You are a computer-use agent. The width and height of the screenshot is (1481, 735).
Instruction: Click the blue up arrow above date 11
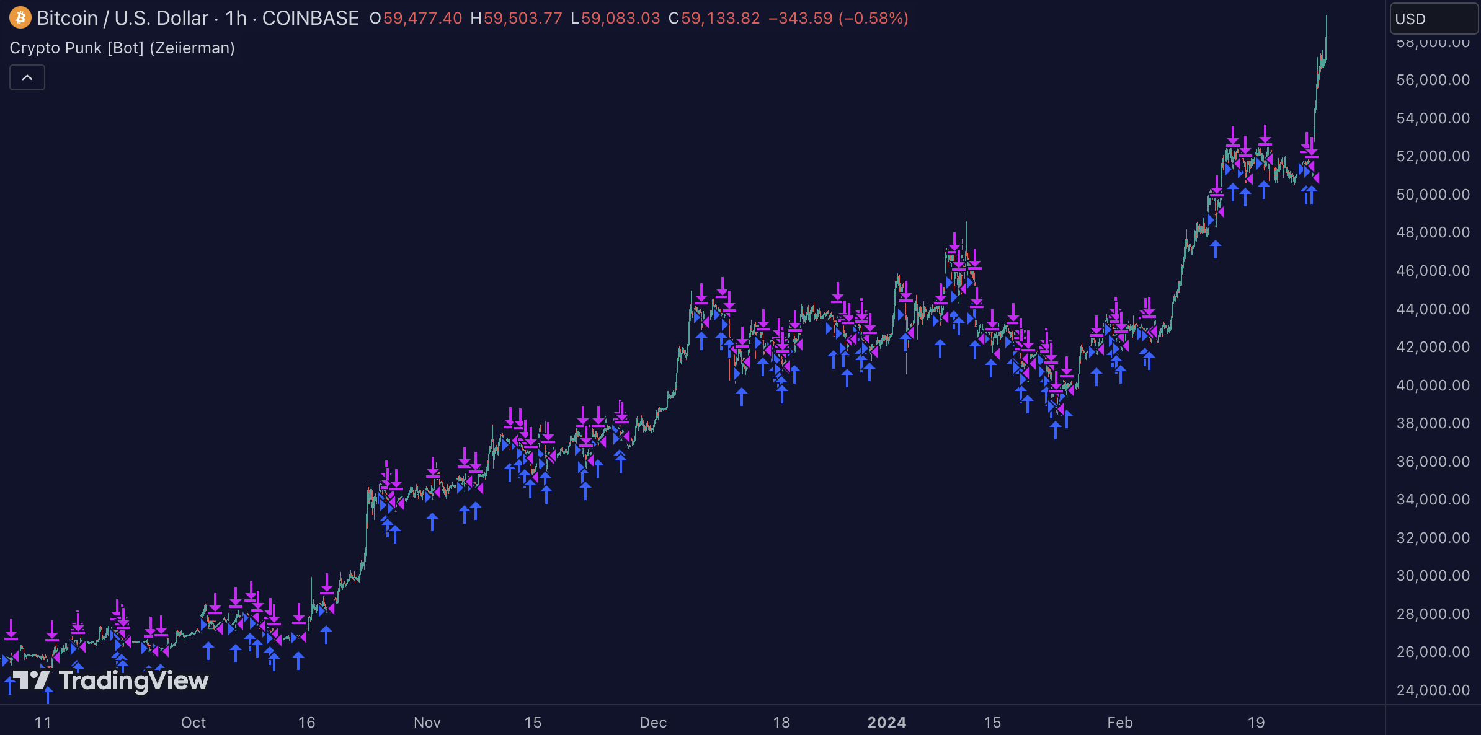click(x=48, y=694)
